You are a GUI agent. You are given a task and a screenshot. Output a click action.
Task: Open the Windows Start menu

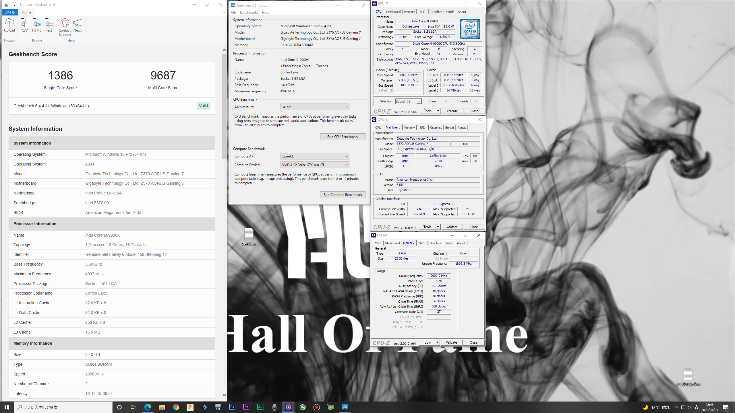[x=7, y=407]
